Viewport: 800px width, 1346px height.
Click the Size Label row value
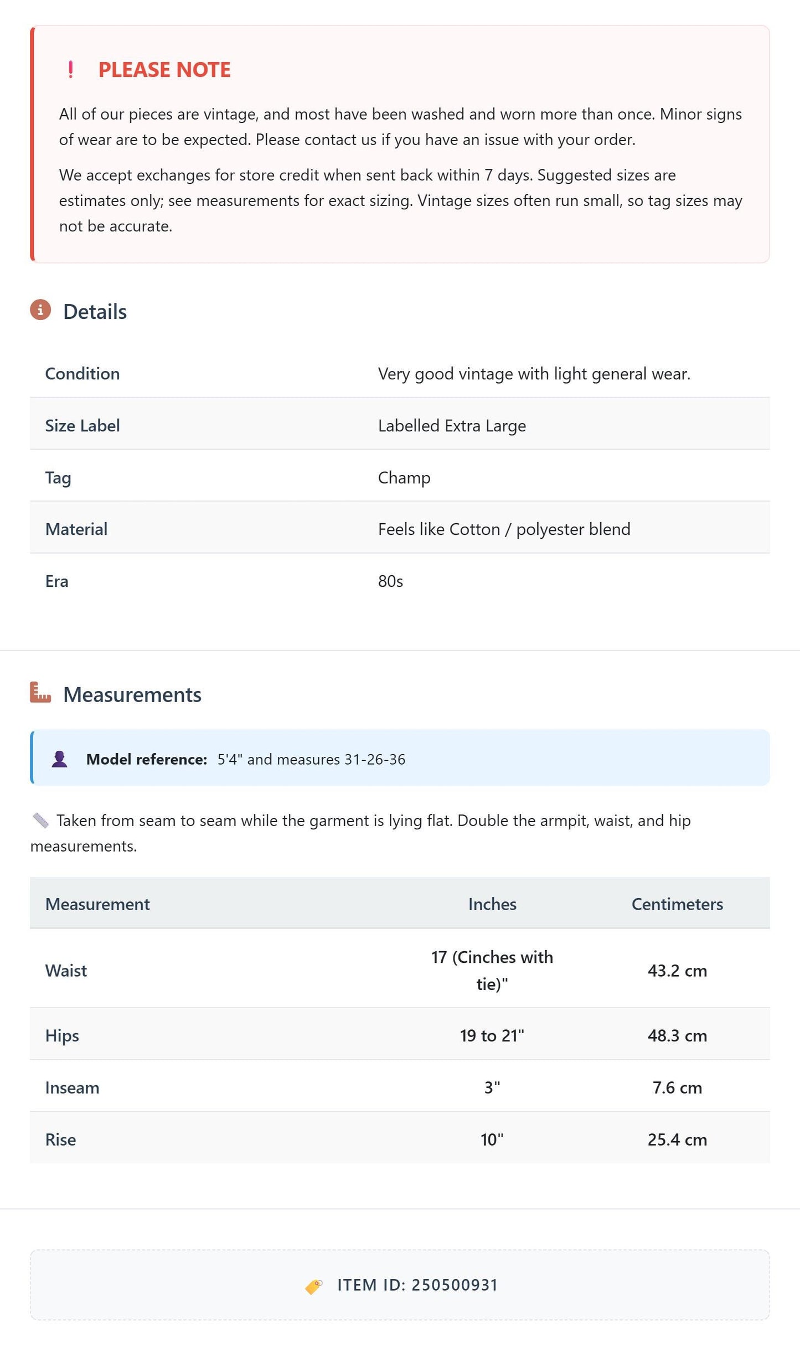[x=452, y=426]
